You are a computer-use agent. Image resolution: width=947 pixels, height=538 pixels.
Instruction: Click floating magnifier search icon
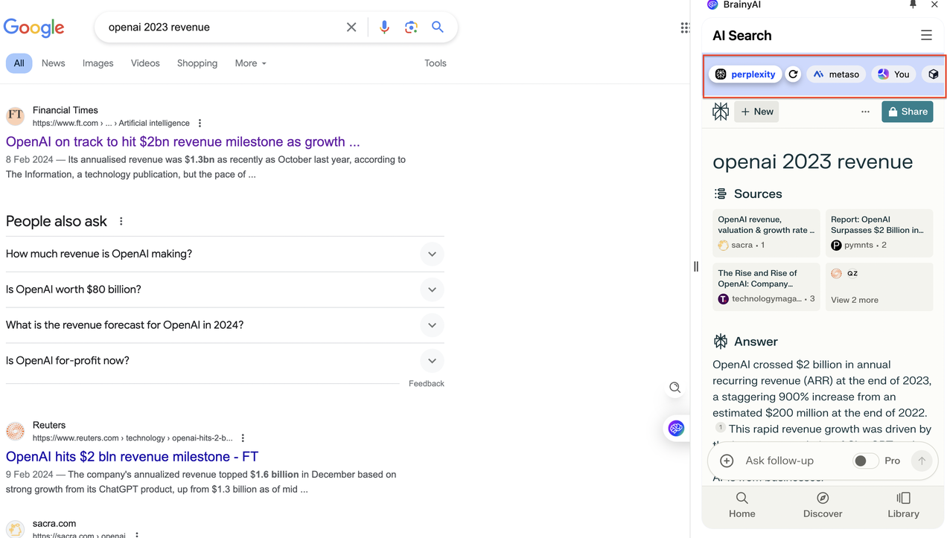point(675,388)
